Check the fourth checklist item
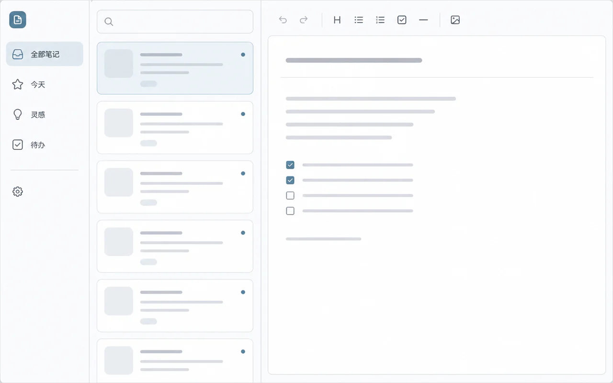This screenshot has height=383, width=613. [290, 211]
